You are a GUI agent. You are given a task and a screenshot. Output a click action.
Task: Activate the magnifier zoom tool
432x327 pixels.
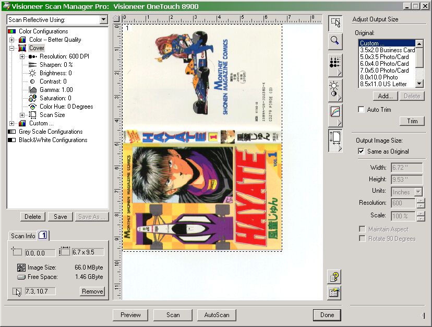click(335, 41)
